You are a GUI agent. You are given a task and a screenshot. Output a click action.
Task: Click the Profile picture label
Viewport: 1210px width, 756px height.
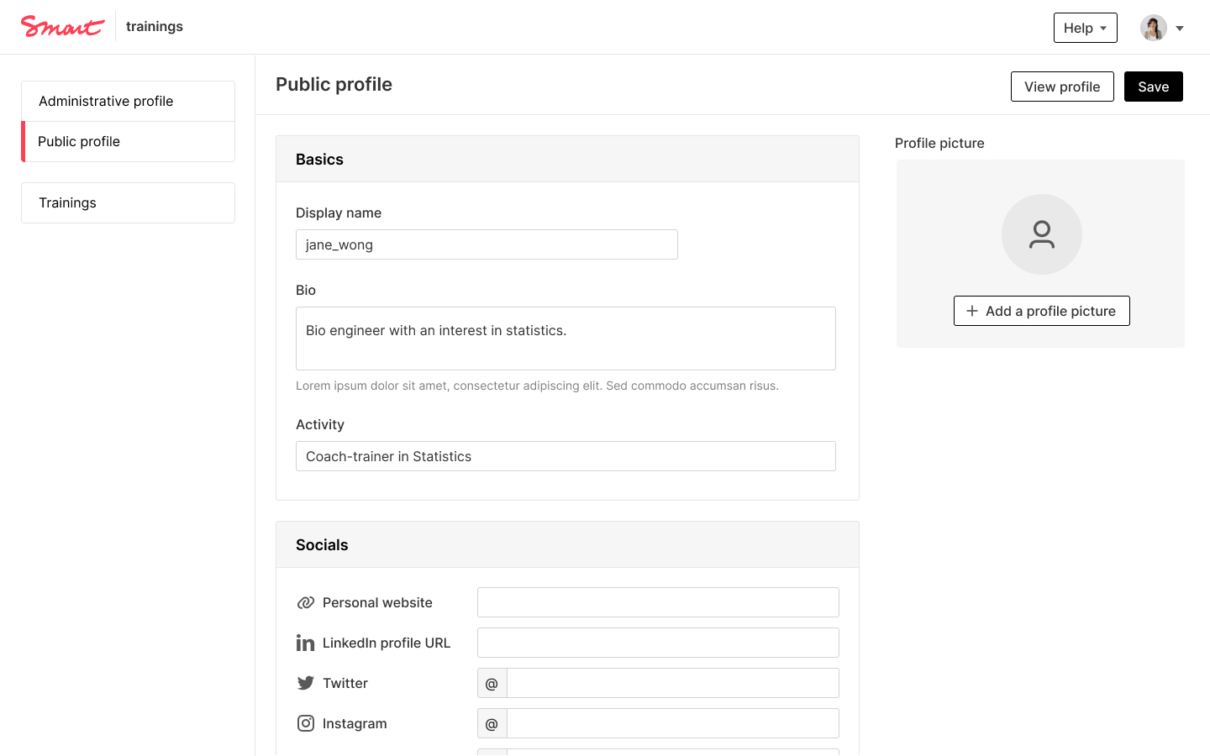(939, 143)
